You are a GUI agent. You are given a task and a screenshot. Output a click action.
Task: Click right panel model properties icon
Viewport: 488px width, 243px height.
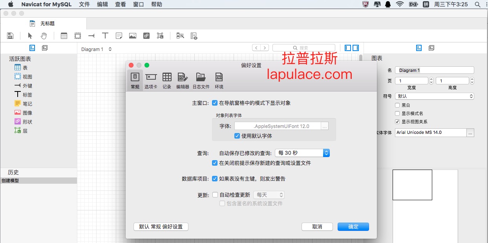click(x=431, y=48)
